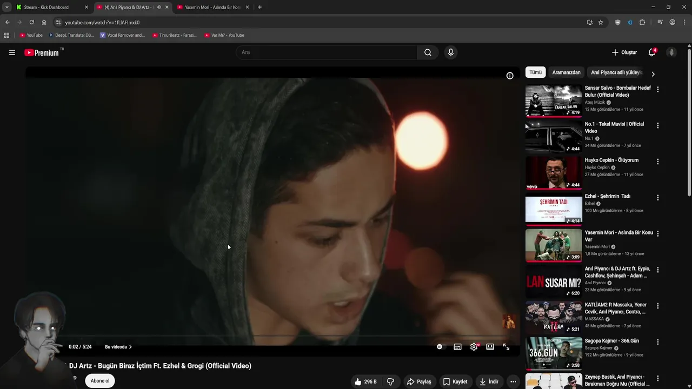Enter full screen mode

tap(506, 347)
